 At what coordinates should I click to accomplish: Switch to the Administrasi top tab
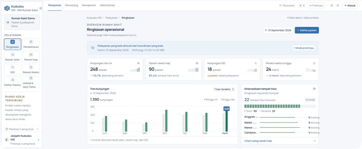107,5
